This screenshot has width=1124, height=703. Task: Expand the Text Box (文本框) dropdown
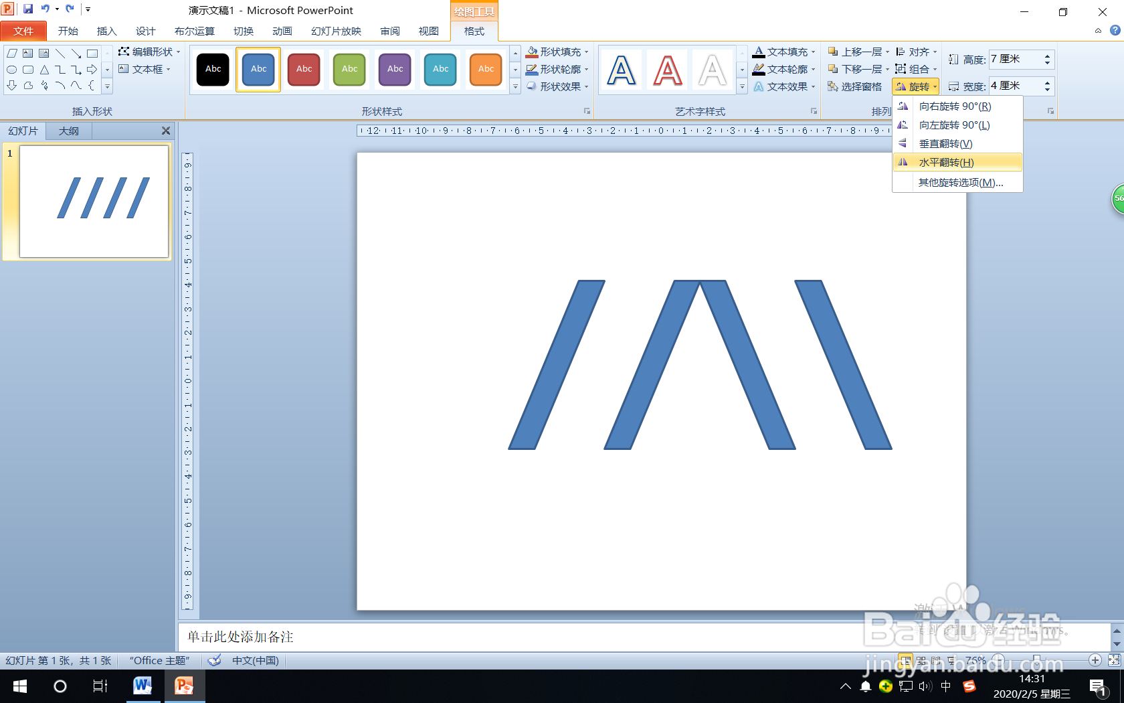point(144,70)
